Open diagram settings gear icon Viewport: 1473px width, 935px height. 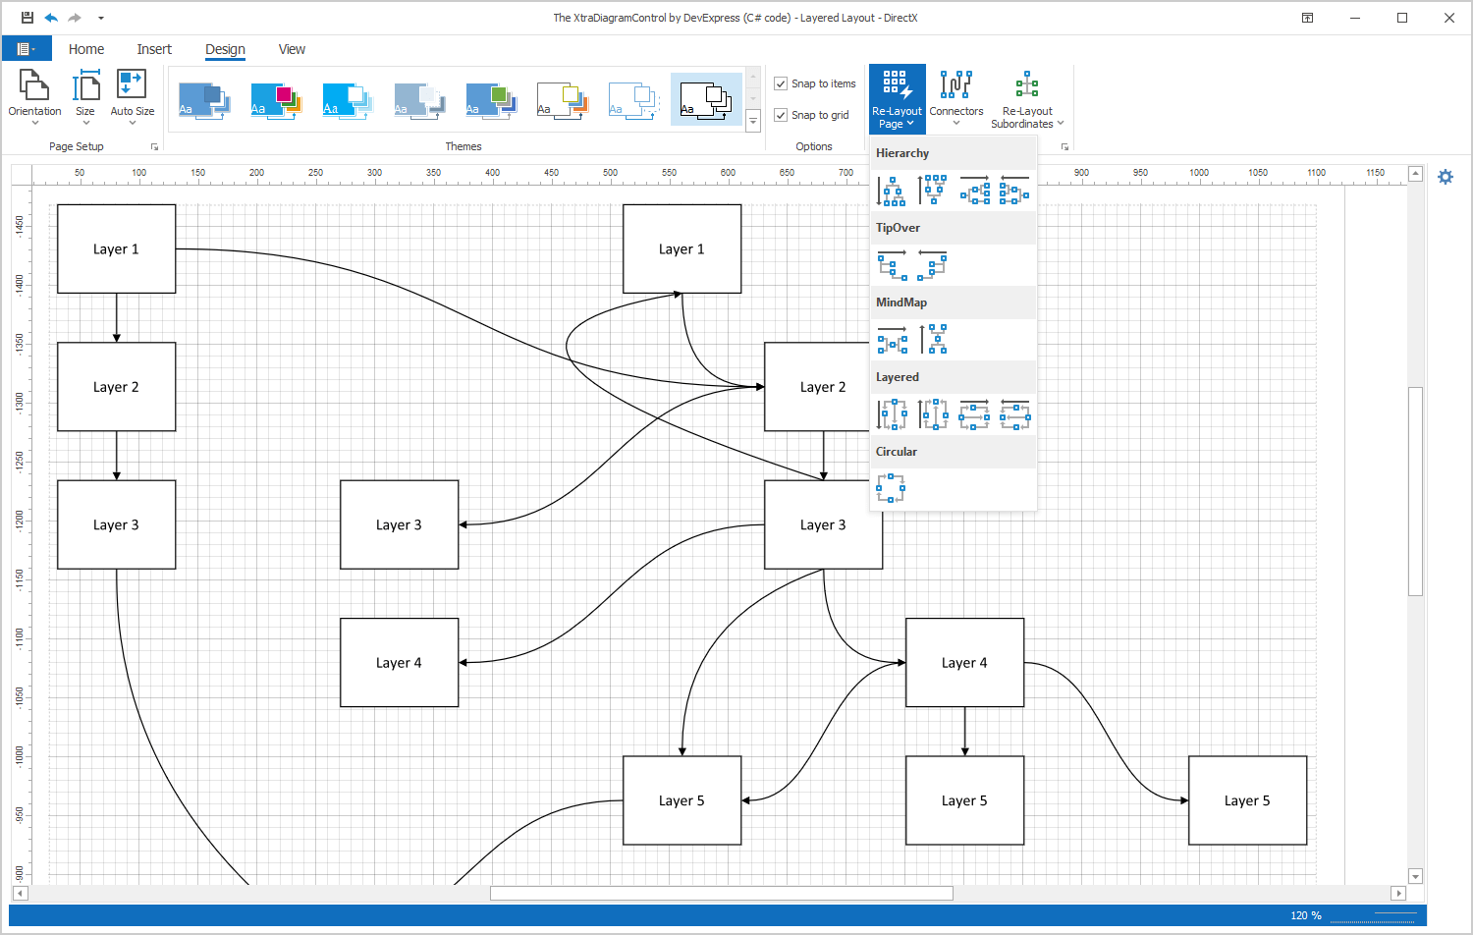coord(1446,177)
